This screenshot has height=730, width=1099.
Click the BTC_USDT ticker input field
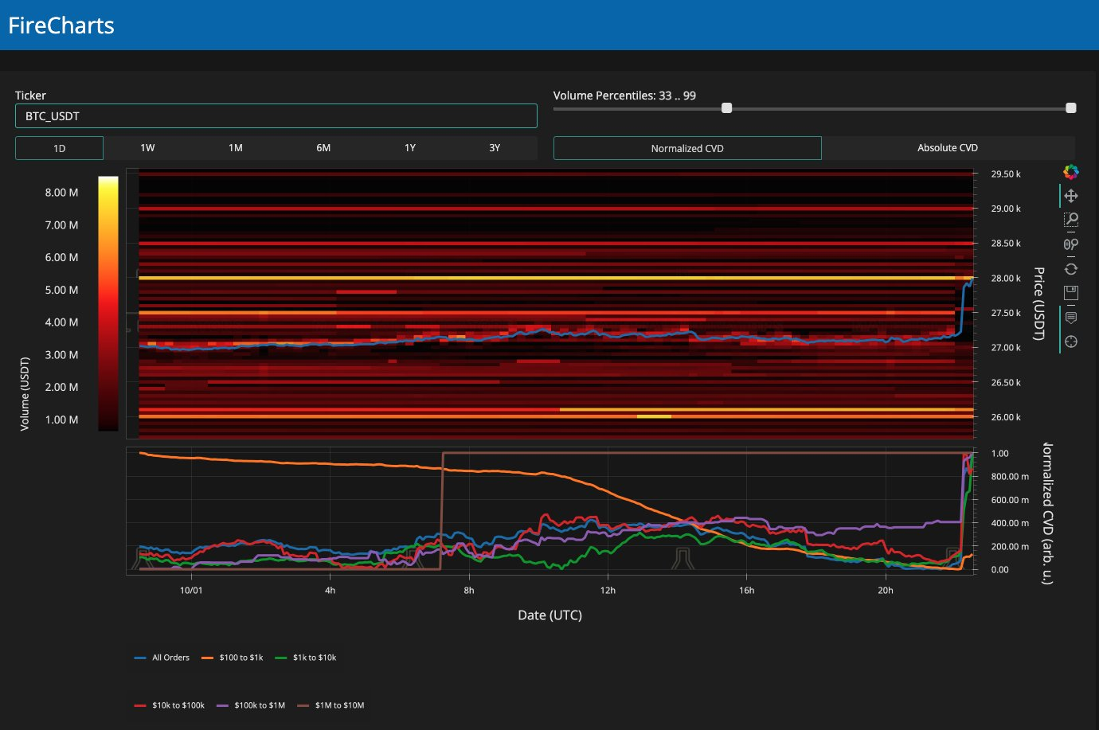pyautogui.click(x=276, y=116)
